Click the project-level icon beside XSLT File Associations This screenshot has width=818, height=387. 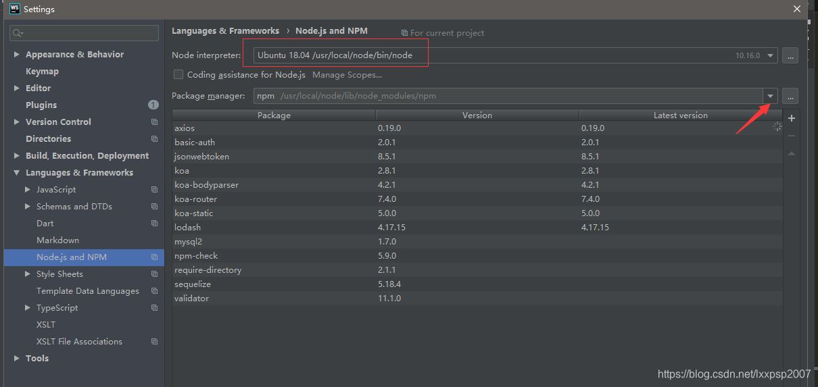(x=154, y=342)
